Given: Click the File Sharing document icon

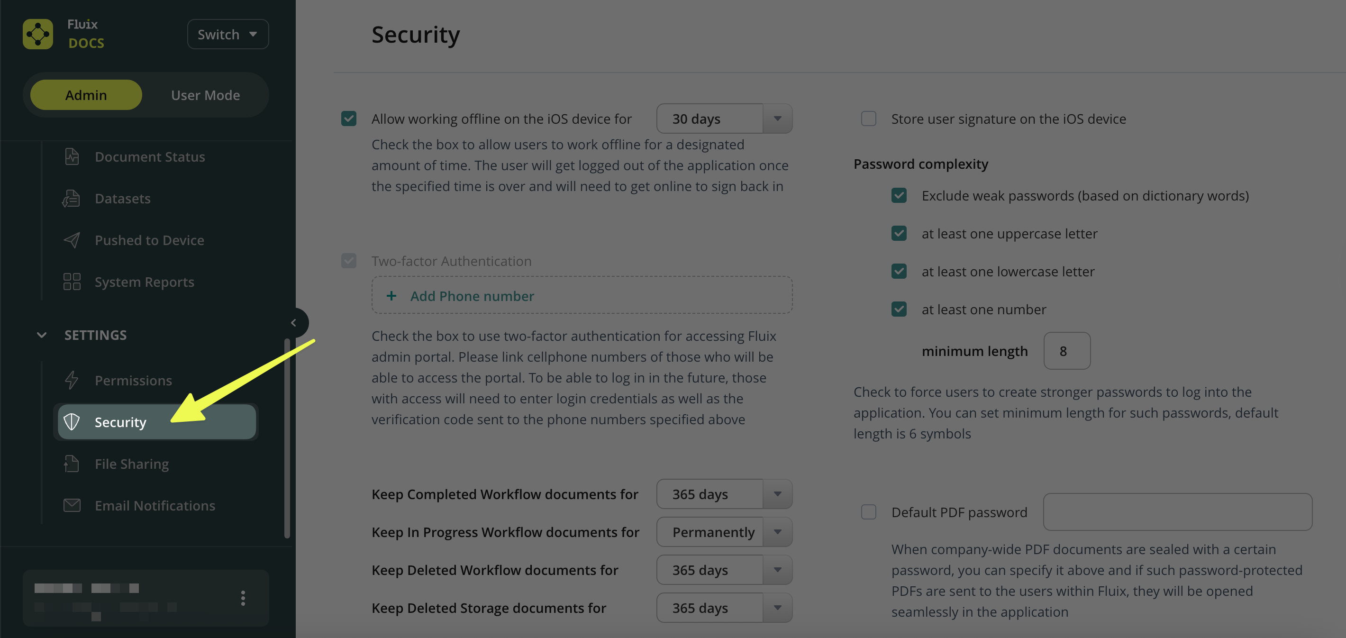Looking at the screenshot, I should [72, 464].
